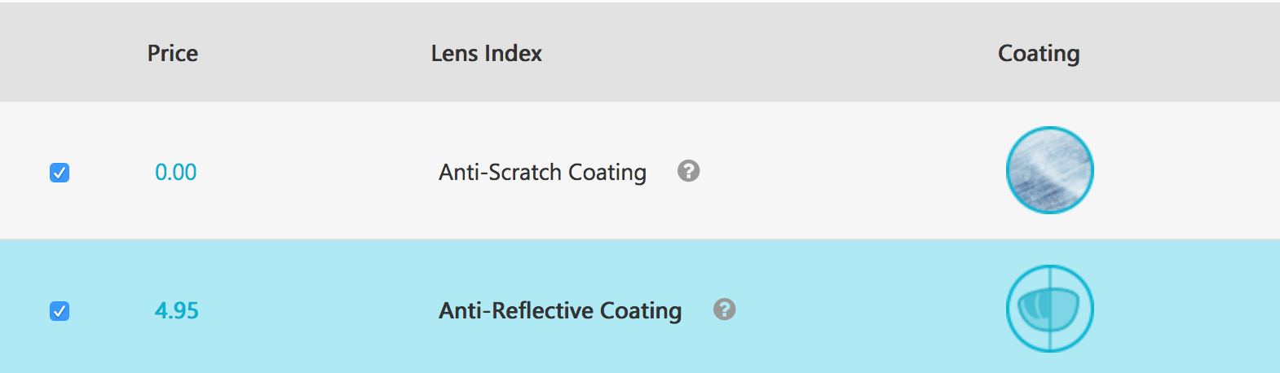1280x373 pixels.
Task: Click the Coating column header
Action: point(1039,54)
